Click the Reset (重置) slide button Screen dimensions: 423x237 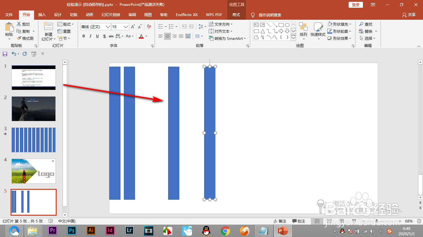click(64, 31)
